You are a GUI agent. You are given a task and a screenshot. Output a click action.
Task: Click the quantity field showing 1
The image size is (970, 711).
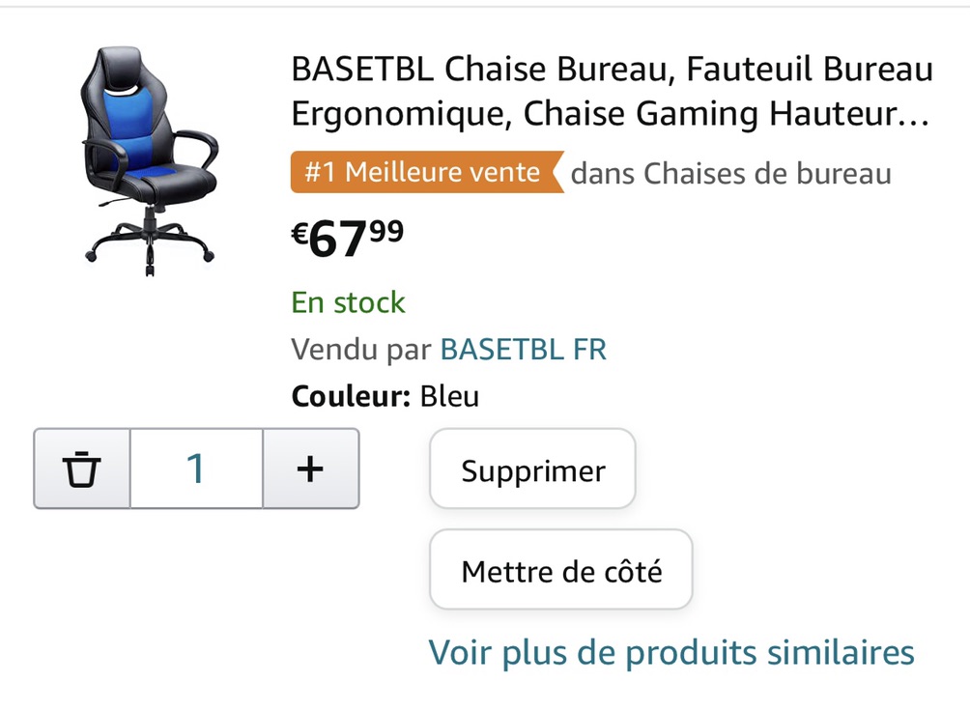[x=196, y=469]
